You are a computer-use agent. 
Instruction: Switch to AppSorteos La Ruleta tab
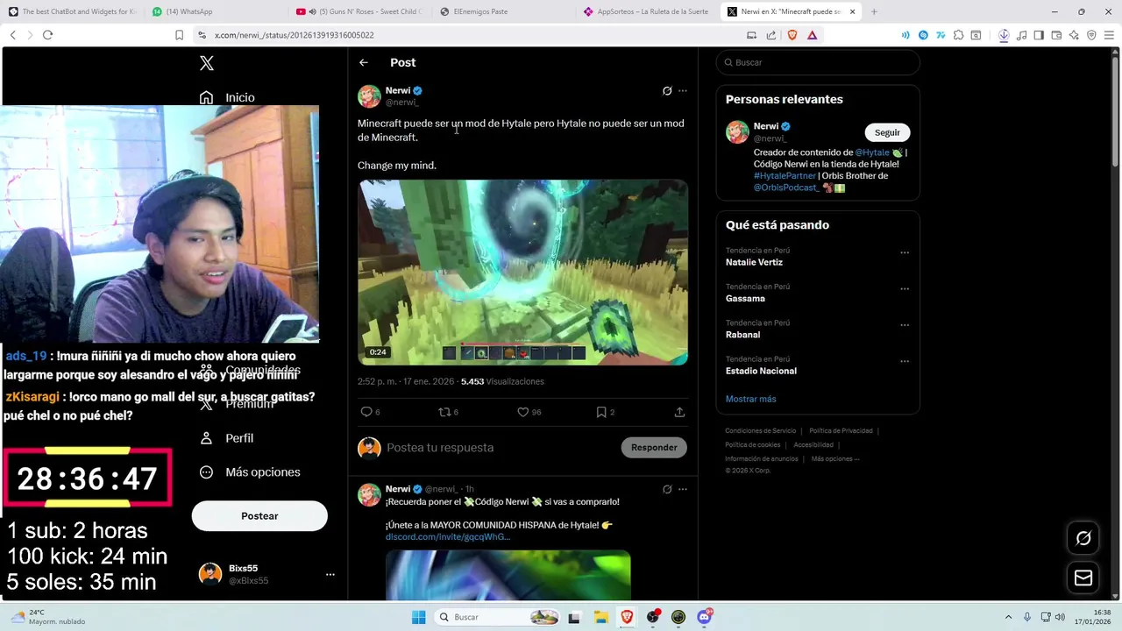point(648,11)
